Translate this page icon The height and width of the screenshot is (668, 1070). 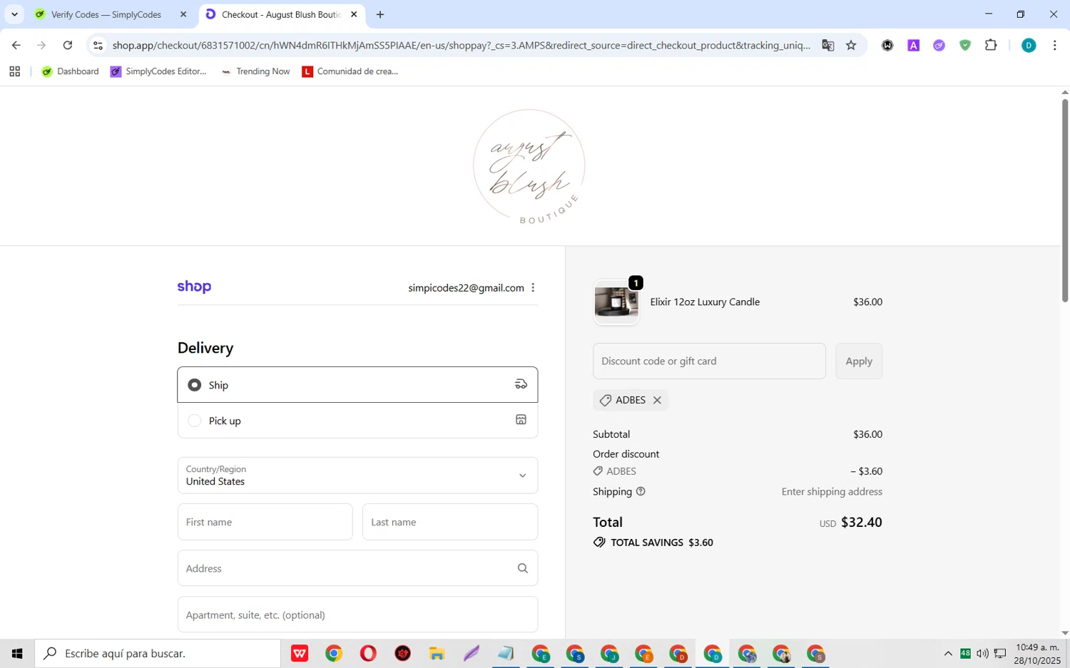point(827,45)
